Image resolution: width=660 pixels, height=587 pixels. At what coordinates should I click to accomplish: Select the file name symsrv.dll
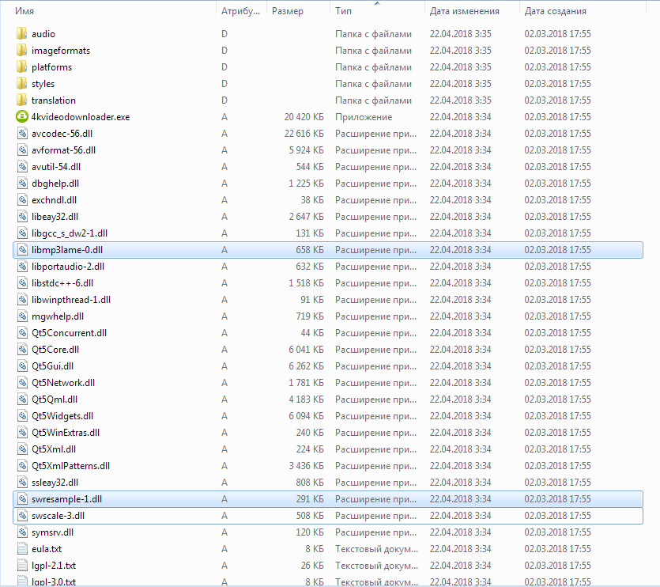[x=53, y=532]
